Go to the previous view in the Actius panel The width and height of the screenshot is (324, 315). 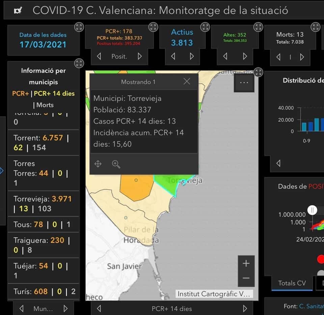(x=173, y=56)
